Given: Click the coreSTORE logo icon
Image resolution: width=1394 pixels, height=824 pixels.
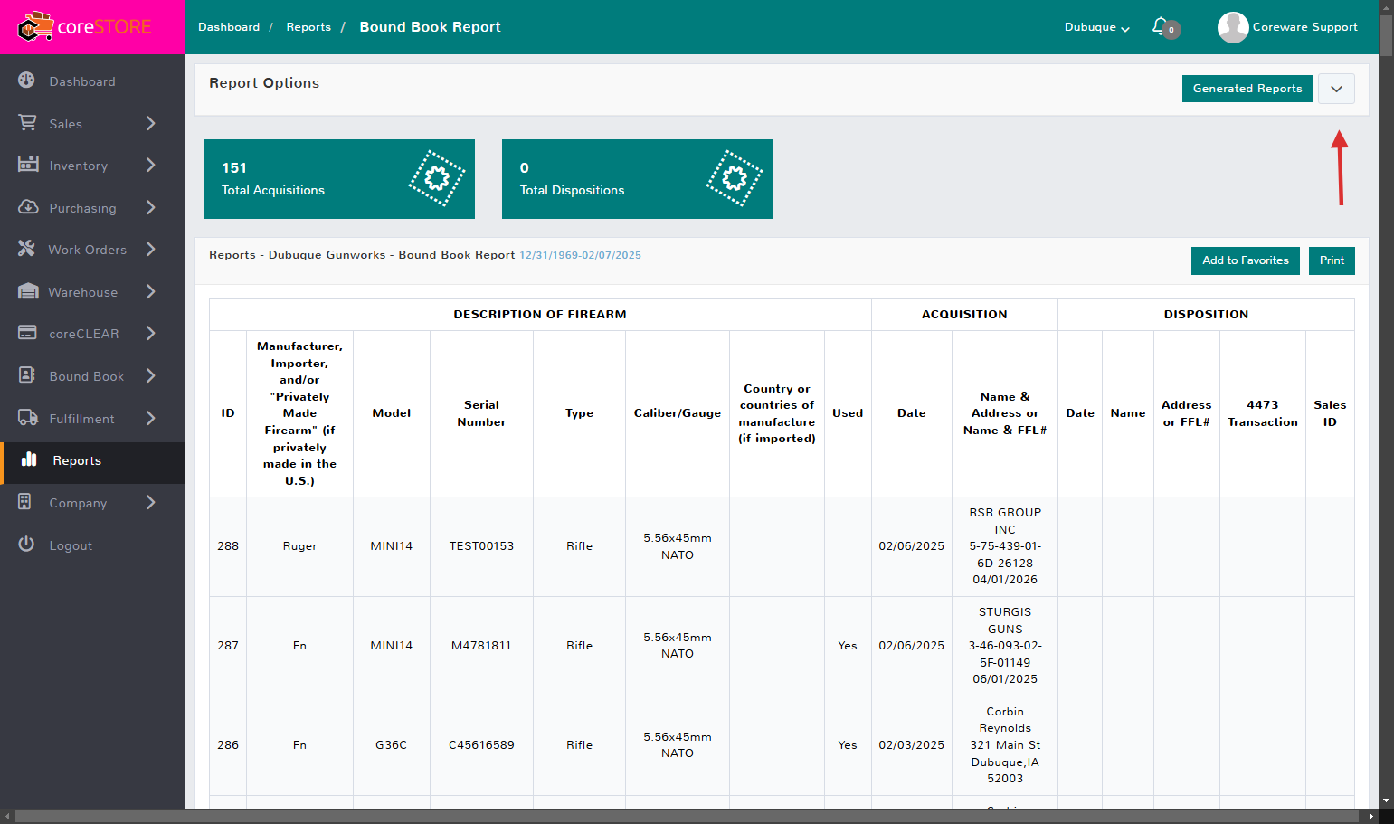Looking at the screenshot, I should (35, 27).
